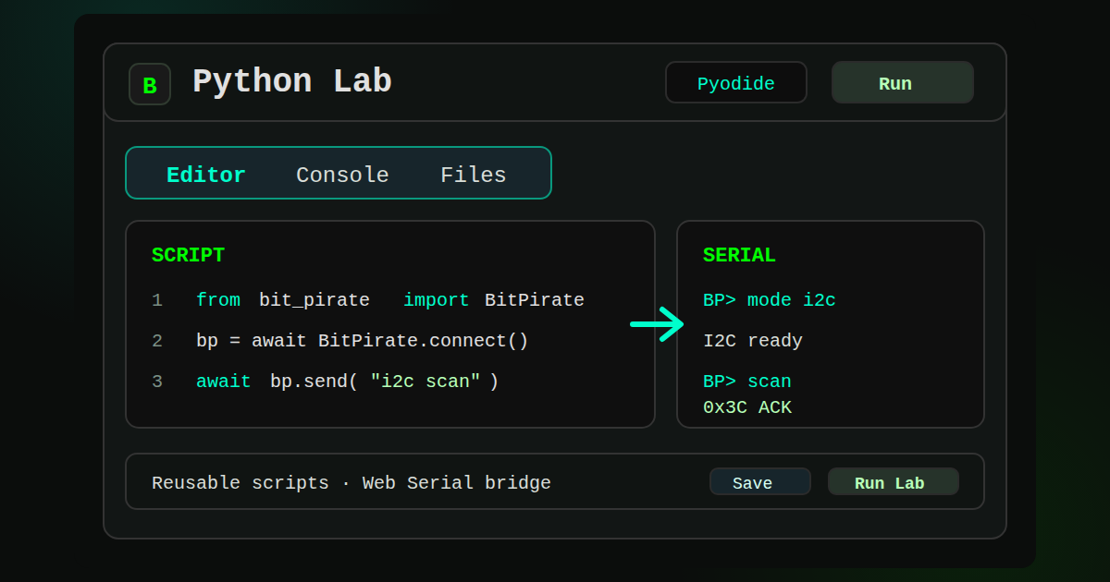The height and width of the screenshot is (582, 1110).
Task: Click '0x3C ACK' serial output
Action: click(747, 407)
